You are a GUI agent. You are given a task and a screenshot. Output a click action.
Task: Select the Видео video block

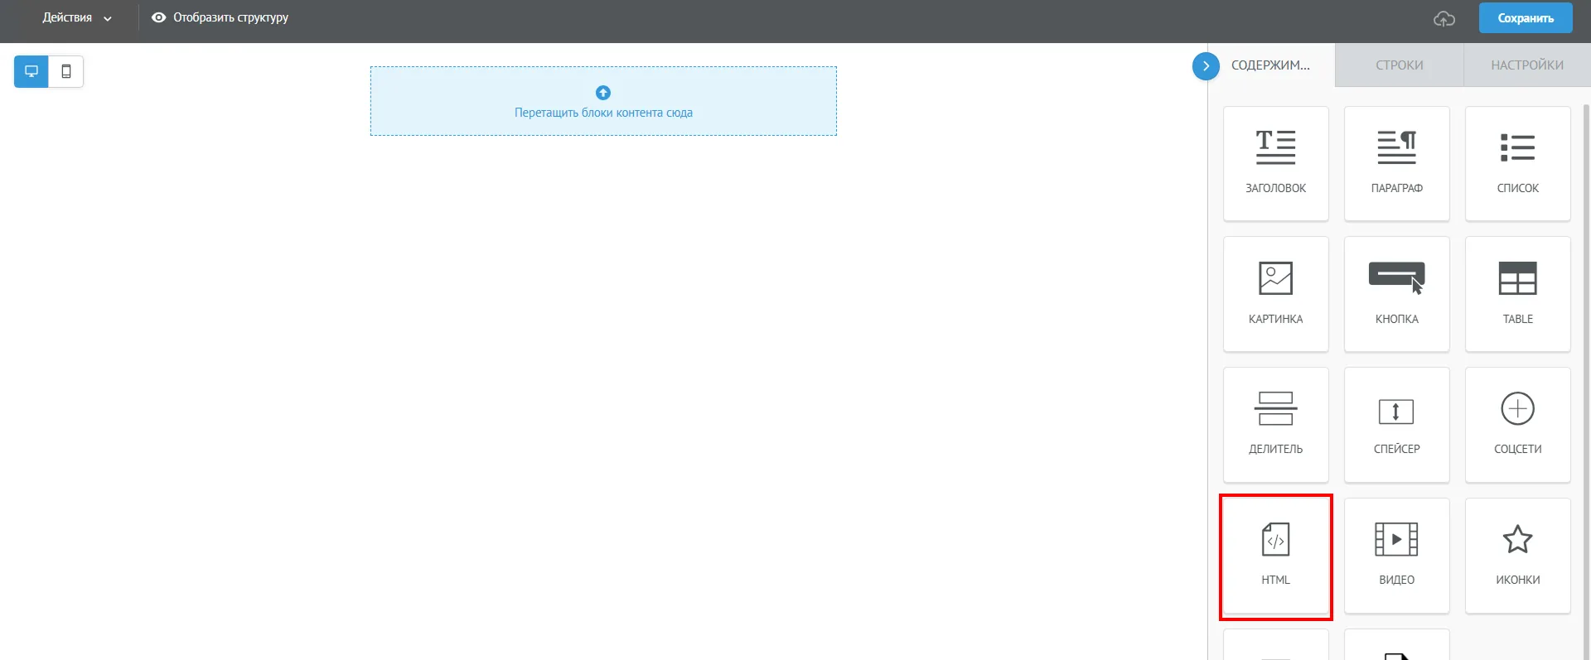click(1396, 556)
